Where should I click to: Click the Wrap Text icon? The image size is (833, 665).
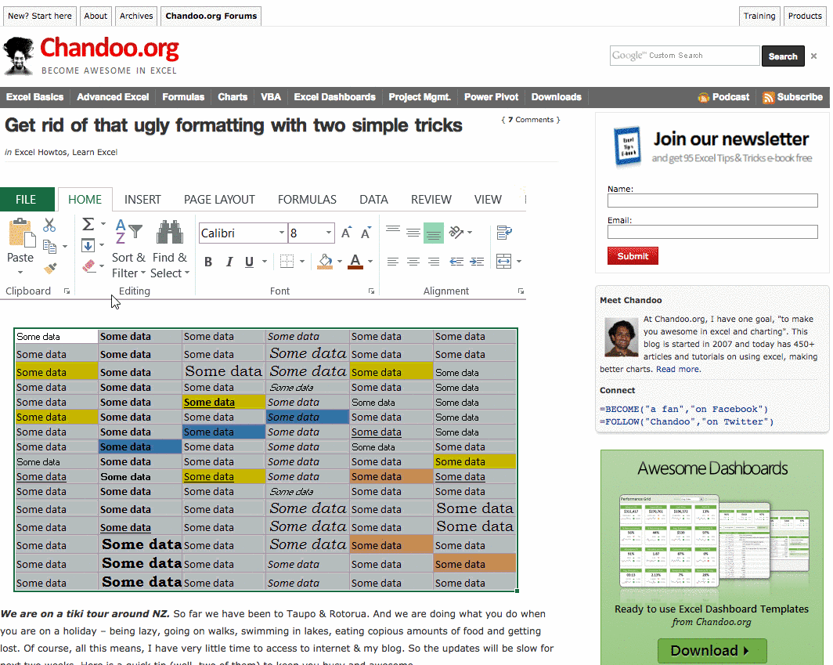tap(504, 233)
